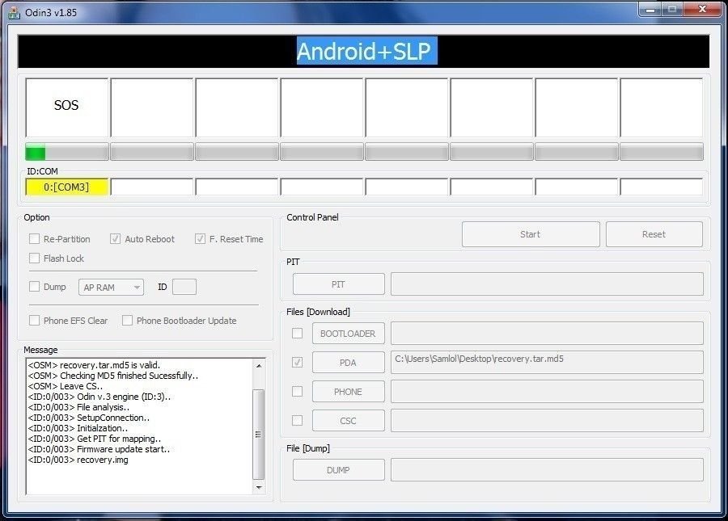Viewport: 728px width, 521px height.
Task: Check the Dump option box
Action: click(34, 287)
